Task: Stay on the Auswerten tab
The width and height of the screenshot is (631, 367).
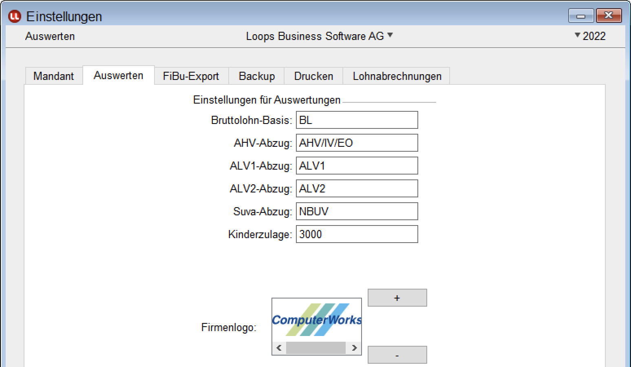Action: (118, 75)
